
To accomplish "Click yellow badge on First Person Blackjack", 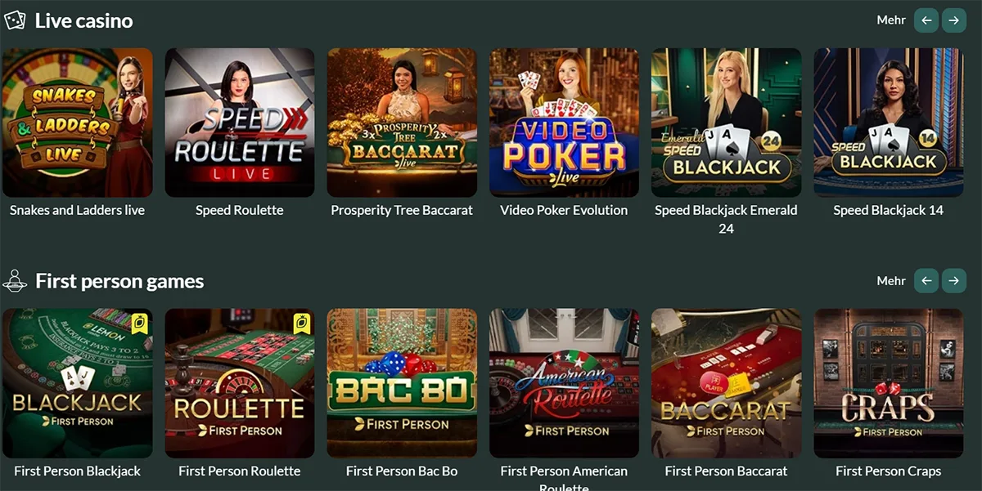I will coord(139,324).
